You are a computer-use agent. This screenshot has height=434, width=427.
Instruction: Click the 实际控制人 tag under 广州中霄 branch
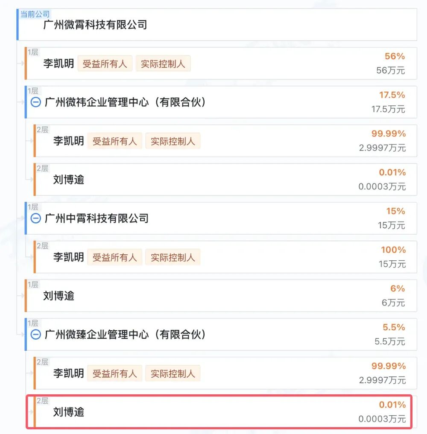click(x=173, y=257)
